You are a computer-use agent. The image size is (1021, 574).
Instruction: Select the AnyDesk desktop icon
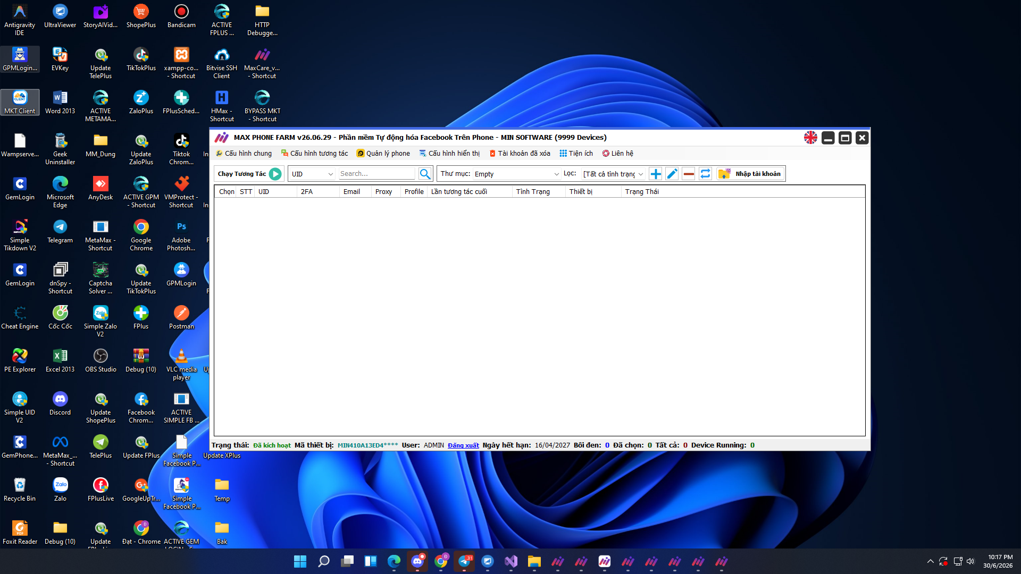pyautogui.click(x=101, y=189)
